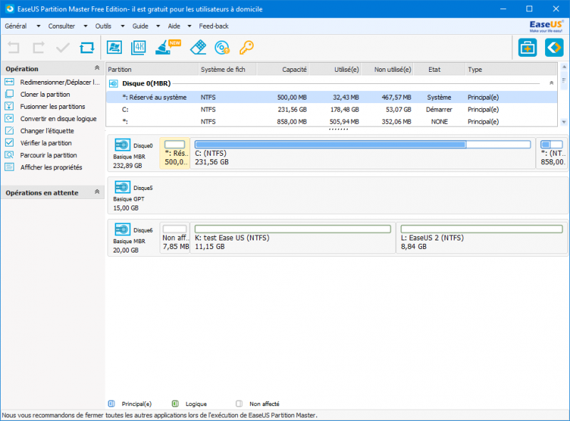
Task: Launch the Cleanup tool with NEW badge
Action: click(167, 47)
